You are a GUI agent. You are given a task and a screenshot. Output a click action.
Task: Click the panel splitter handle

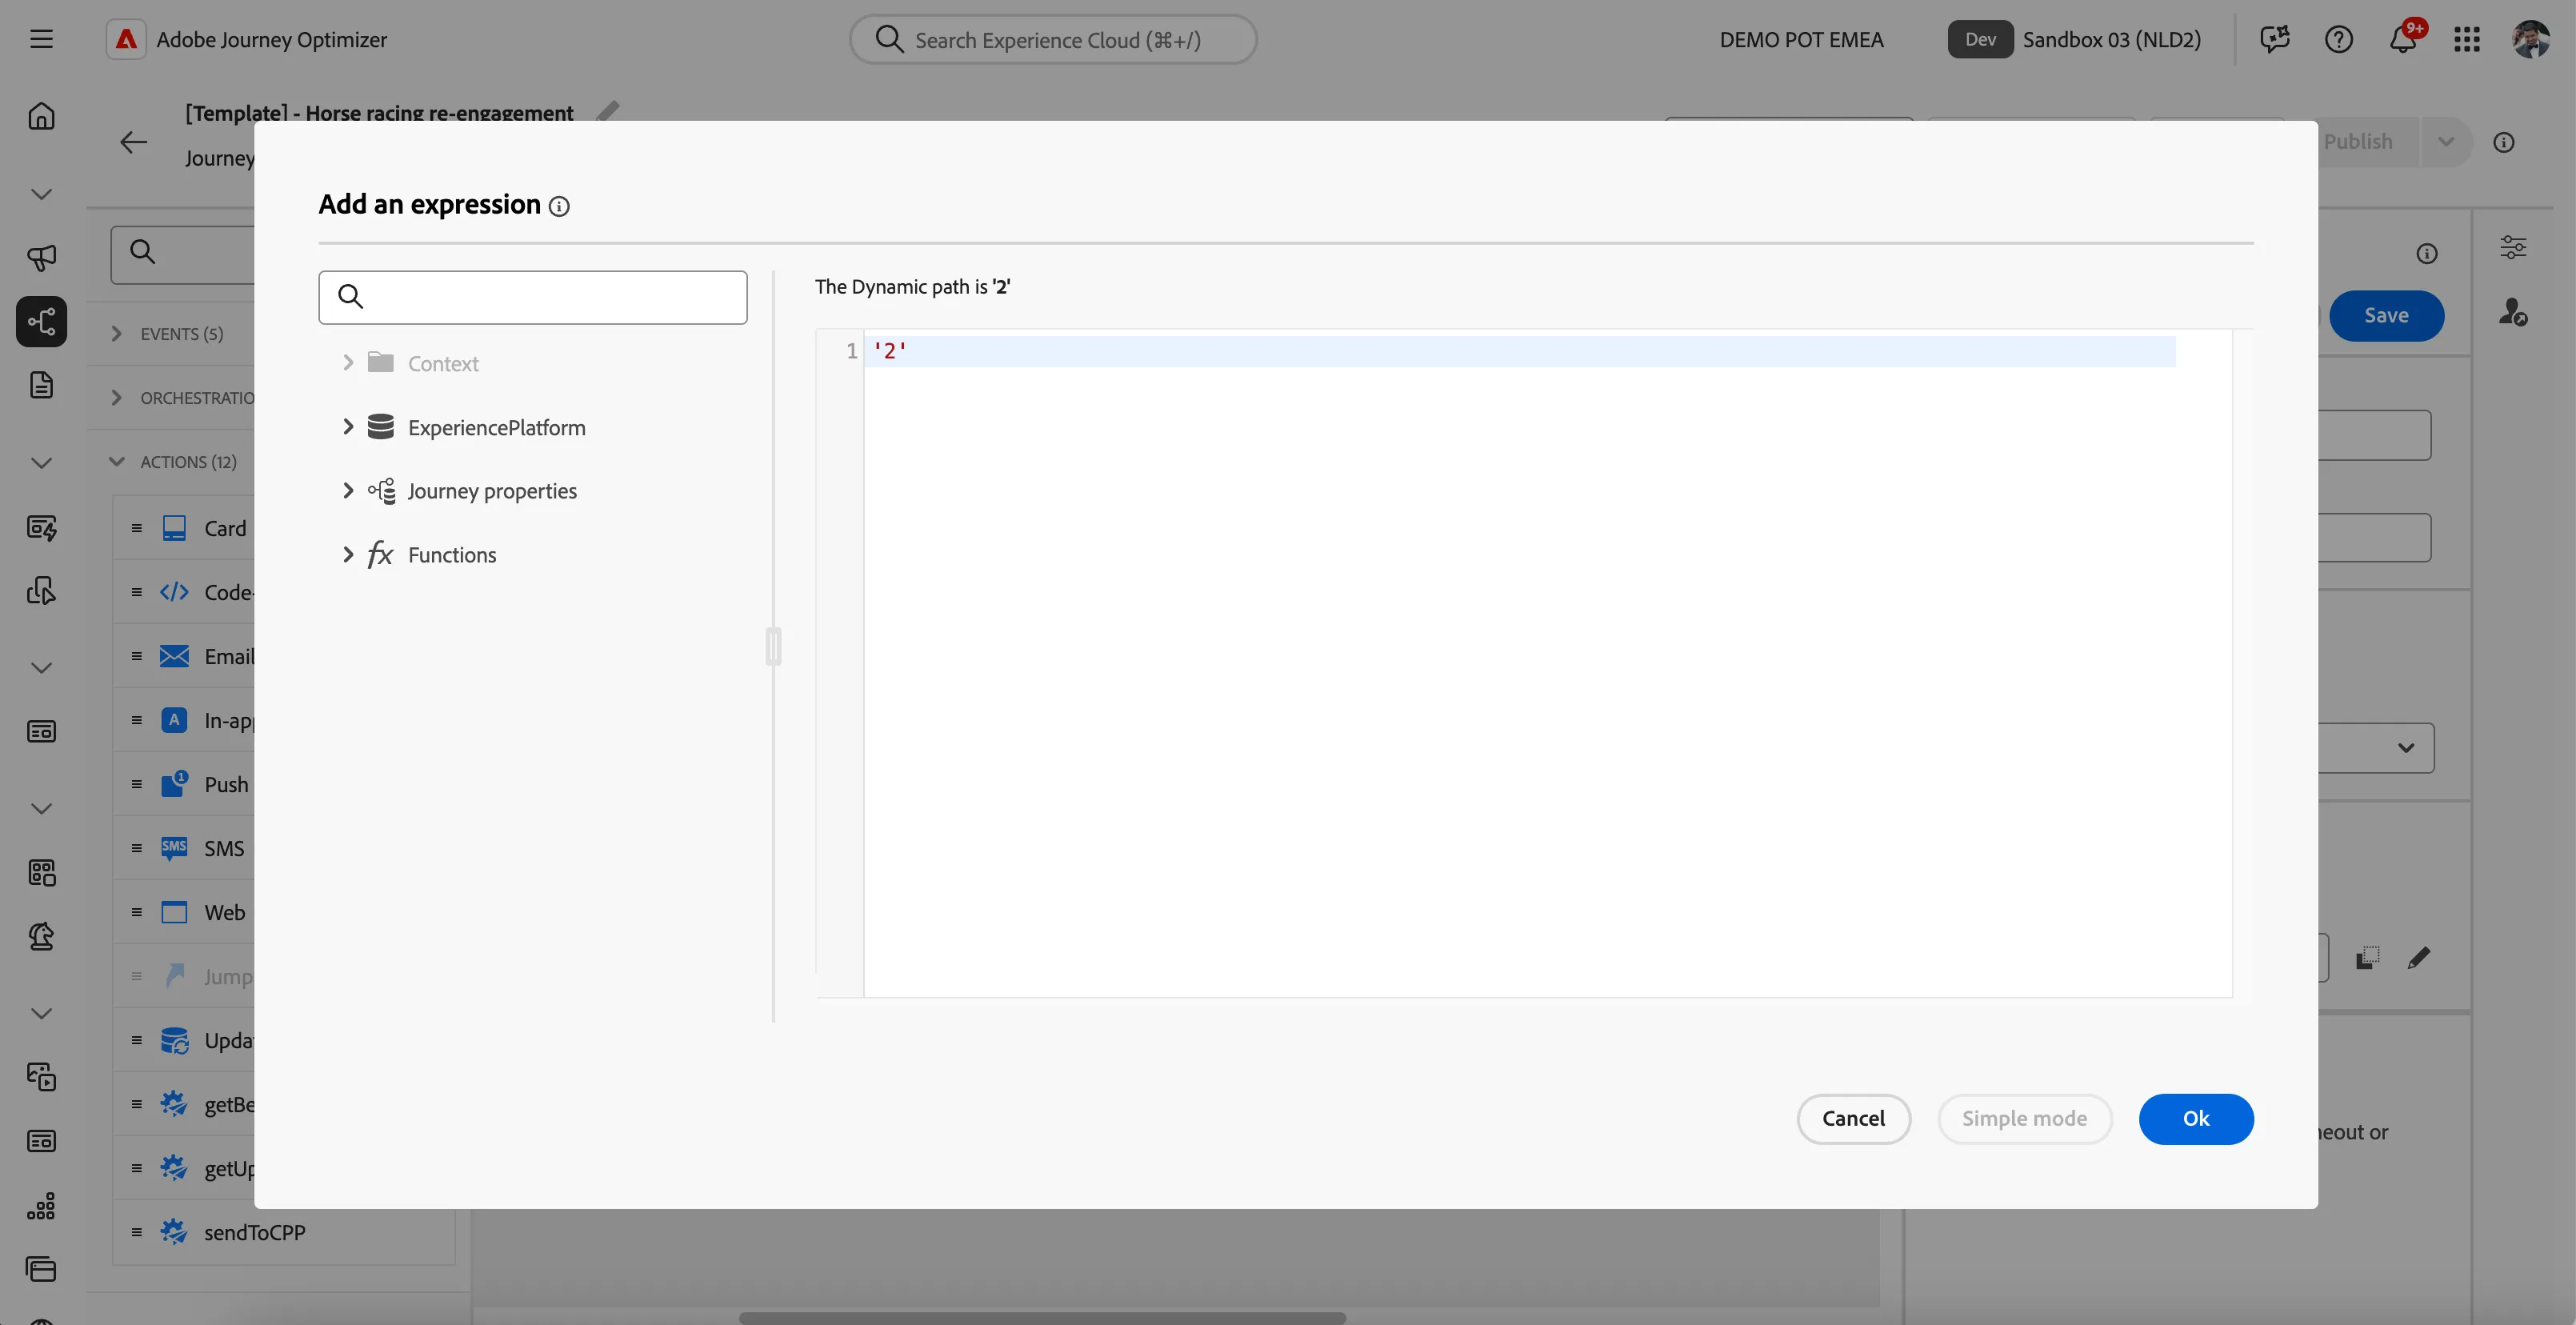773,646
